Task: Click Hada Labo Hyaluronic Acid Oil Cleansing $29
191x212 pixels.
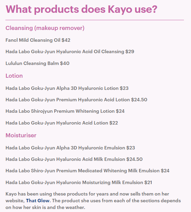Action: coord(70,51)
